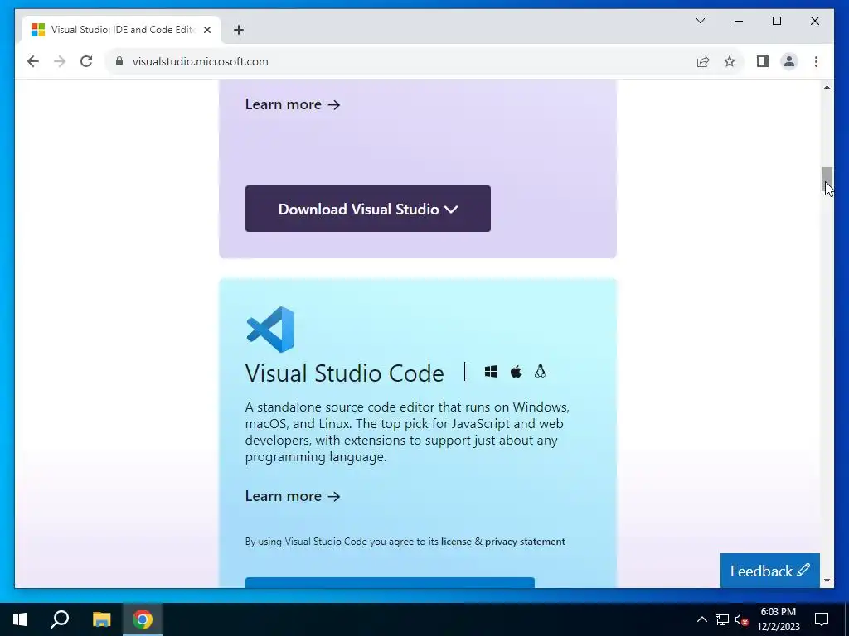Image resolution: width=849 pixels, height=636 pixels.
Task: Click the Visual Studio Code logo
Action: tap(270, 330)
